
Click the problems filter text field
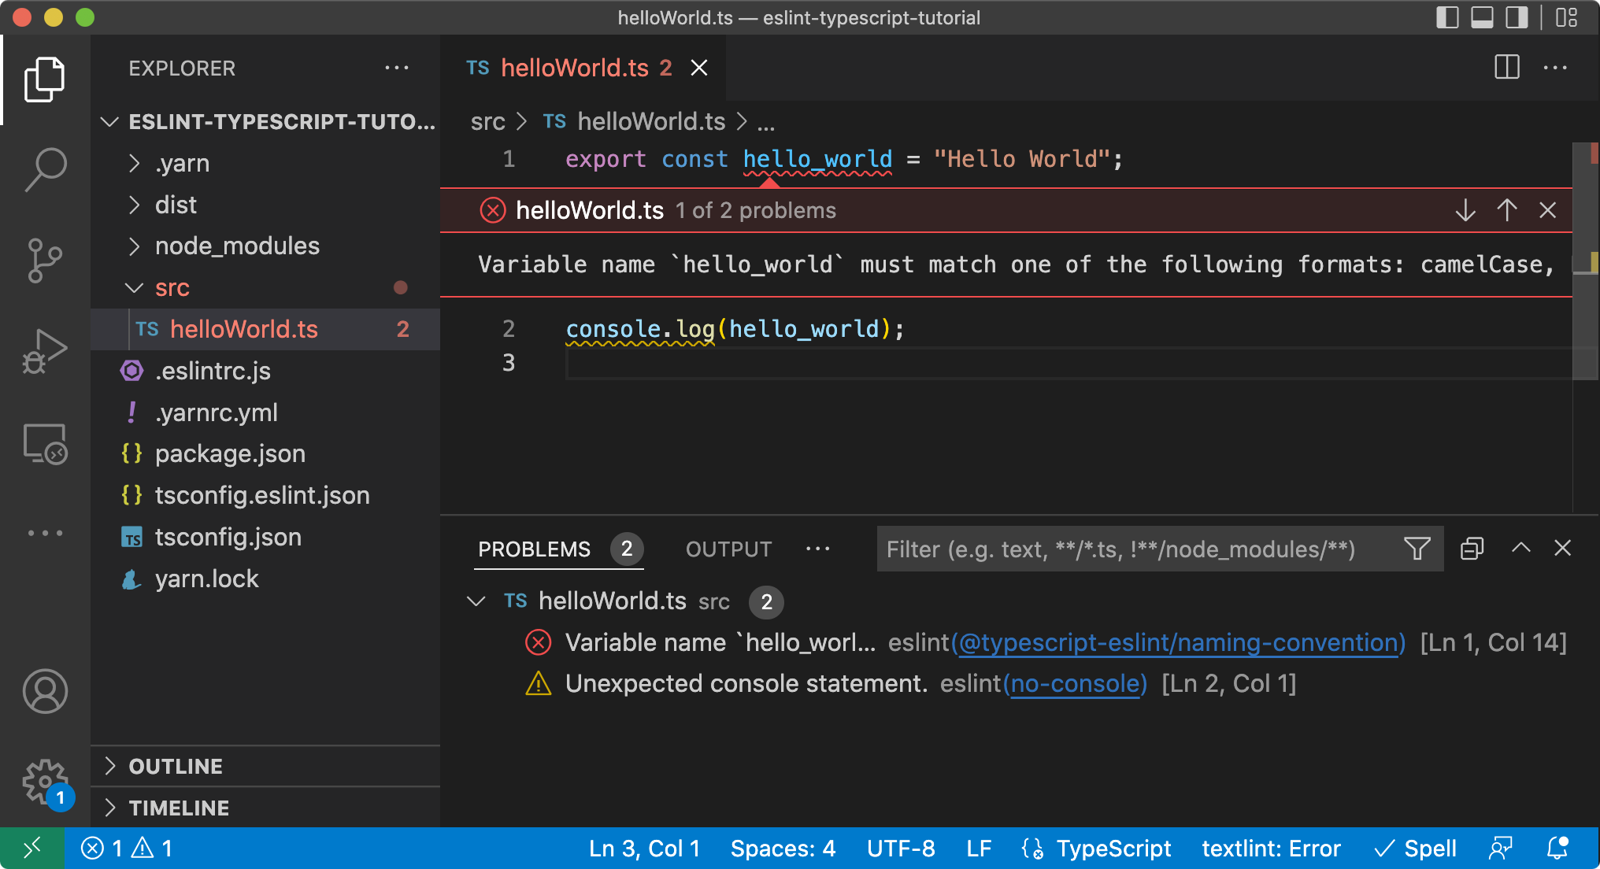click(x=1134, y=549)
